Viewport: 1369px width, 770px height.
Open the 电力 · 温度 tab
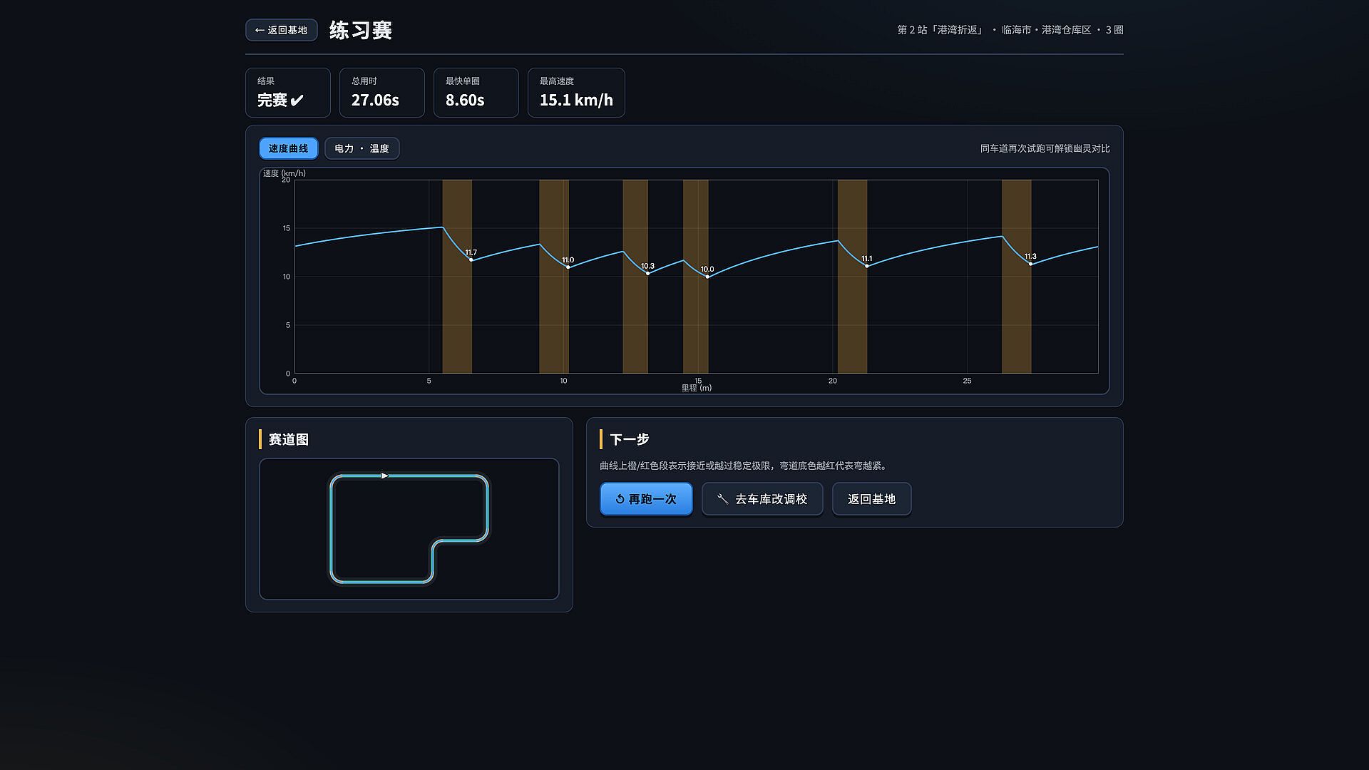tap(362, 148)
